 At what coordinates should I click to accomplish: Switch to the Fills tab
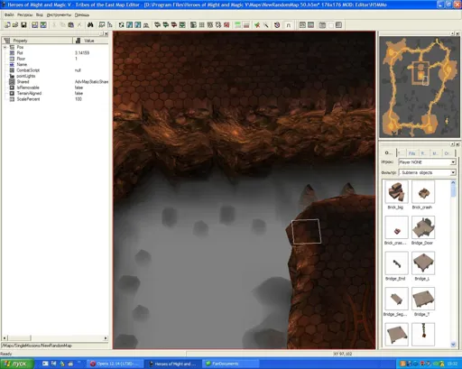pyautogui.click(x=411, y=153)
